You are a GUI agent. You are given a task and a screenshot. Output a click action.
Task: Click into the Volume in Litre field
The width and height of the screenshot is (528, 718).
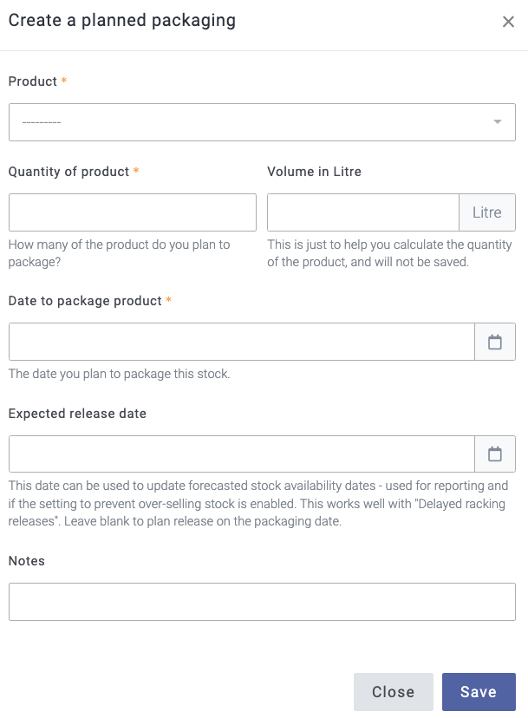coord(362,212)
